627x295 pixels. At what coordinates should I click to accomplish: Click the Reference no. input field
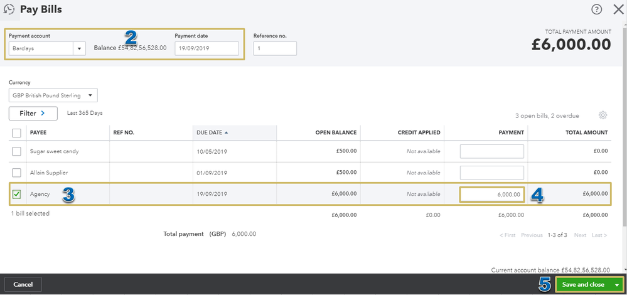[x=274, y=48]
